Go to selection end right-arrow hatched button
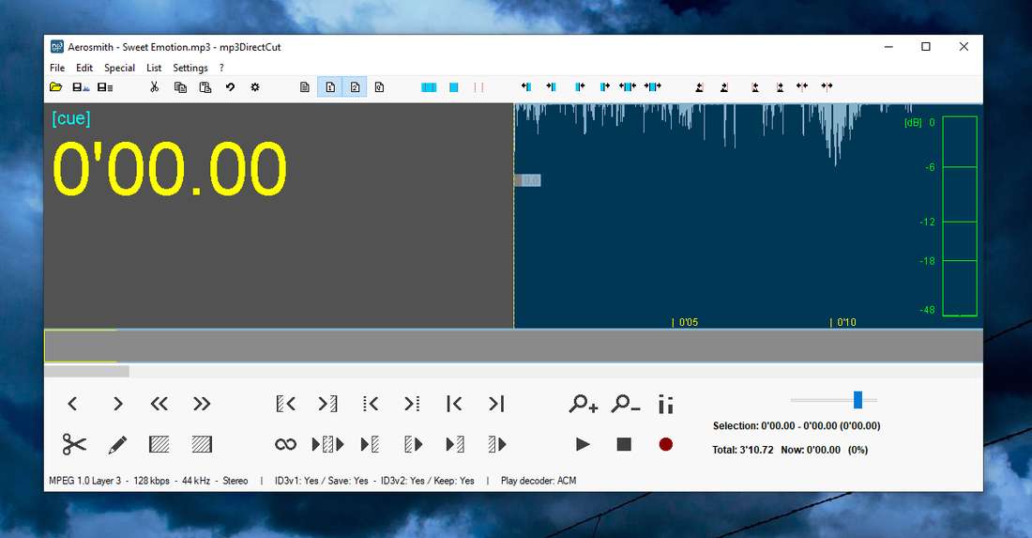Image resolution: width=1032 pixels, height=538 pixels. (x=327, y=404)
